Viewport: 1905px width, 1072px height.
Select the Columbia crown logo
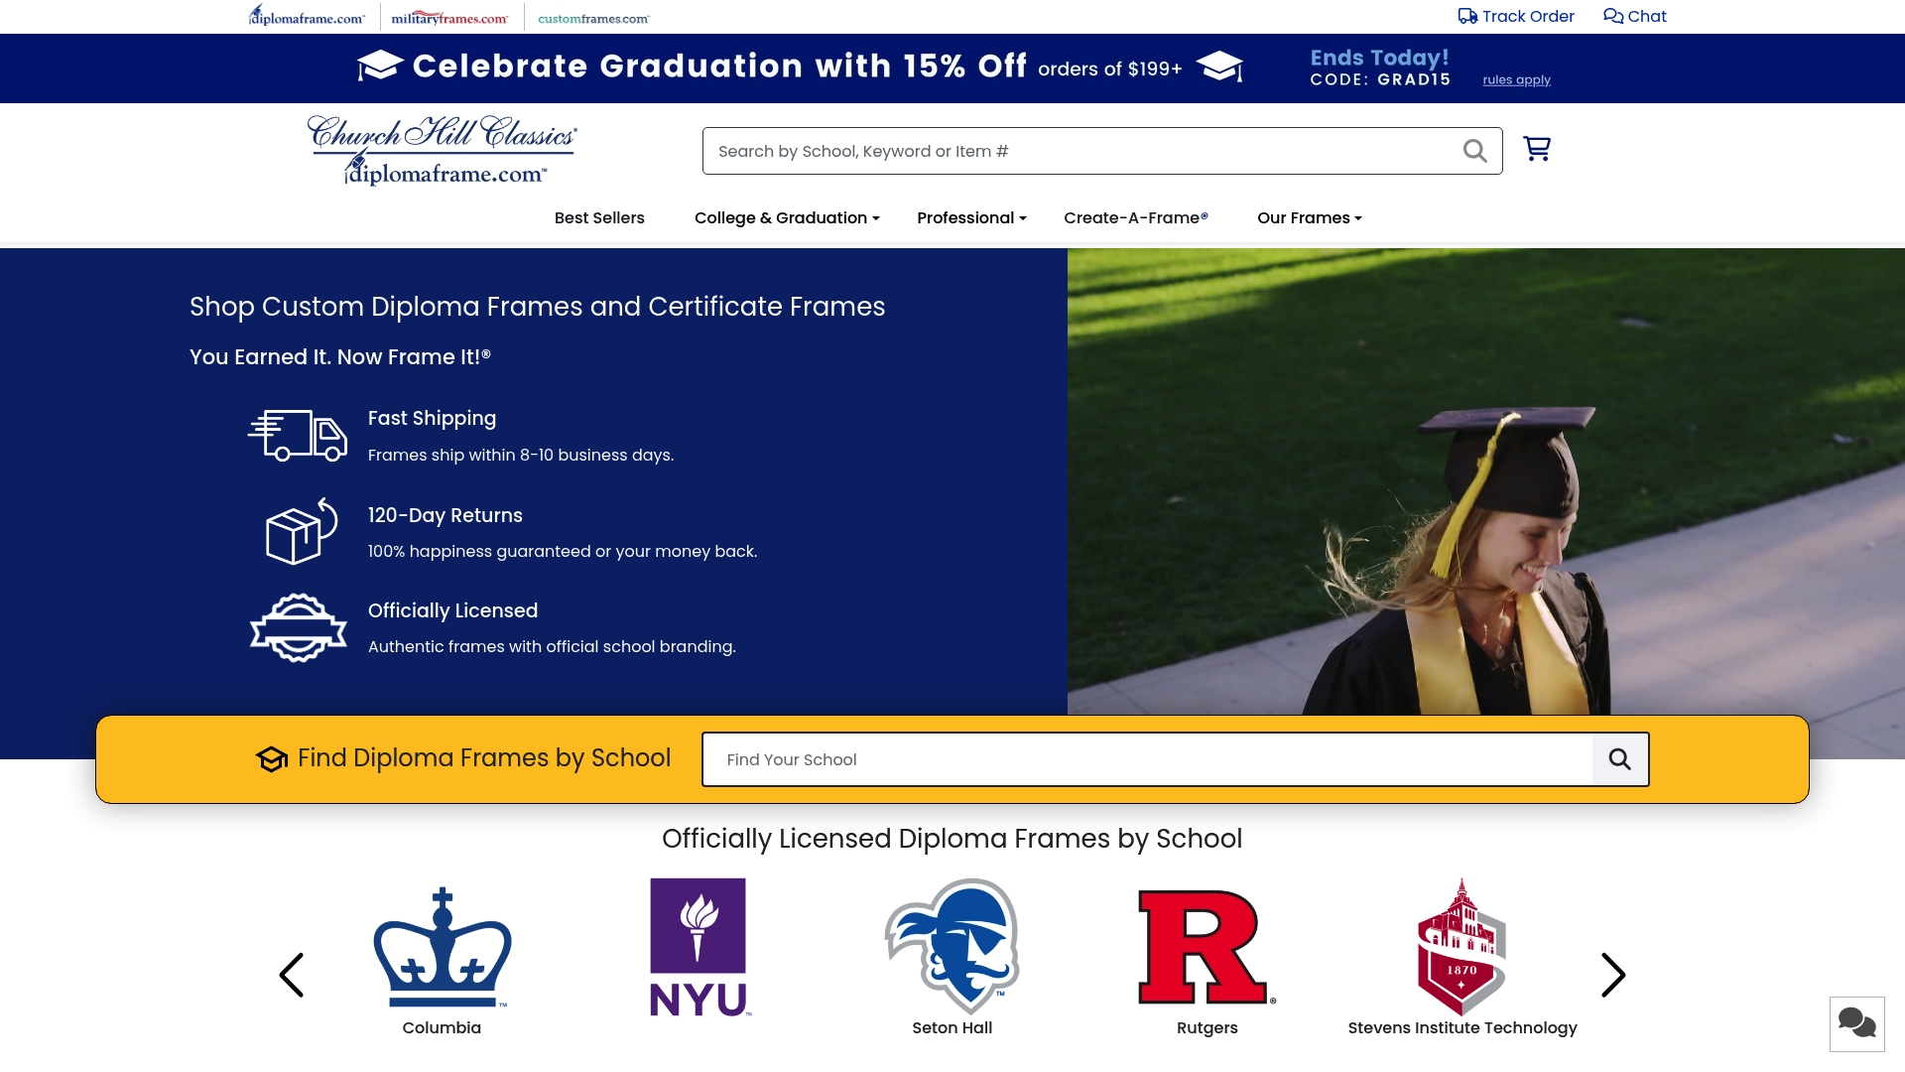(x=442, y=948)
